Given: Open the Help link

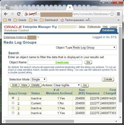Looking at the screenshot, I should point(105,27).
